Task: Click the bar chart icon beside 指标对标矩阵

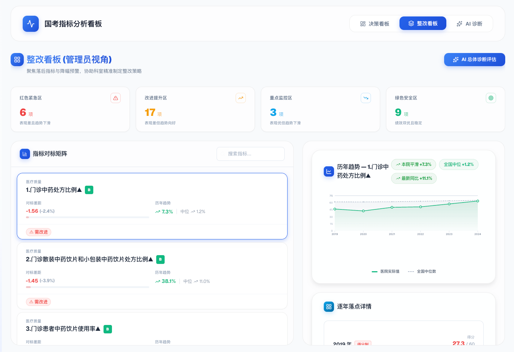Action: (x=25, y=154)
